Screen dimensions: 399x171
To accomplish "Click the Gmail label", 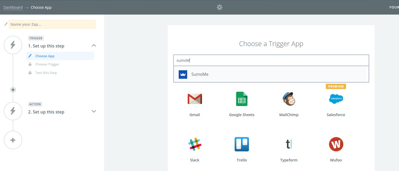I will (x=195, y=115).
